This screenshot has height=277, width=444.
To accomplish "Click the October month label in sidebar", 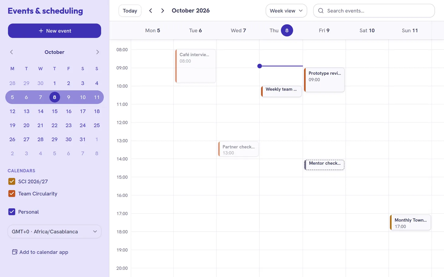I will [54, 52].
